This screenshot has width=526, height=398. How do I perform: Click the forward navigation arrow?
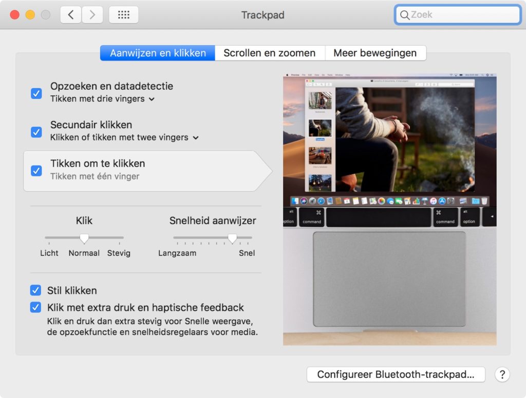click(92, 15)
